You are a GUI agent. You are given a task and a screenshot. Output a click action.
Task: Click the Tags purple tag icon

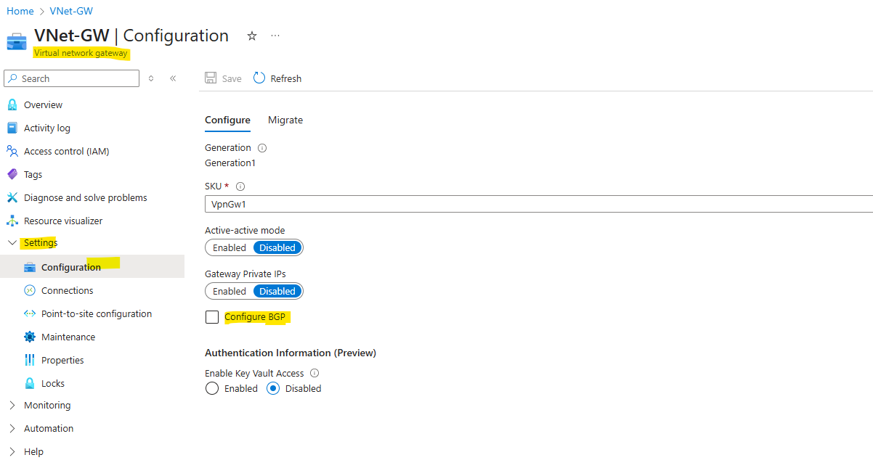coord(12,174)
